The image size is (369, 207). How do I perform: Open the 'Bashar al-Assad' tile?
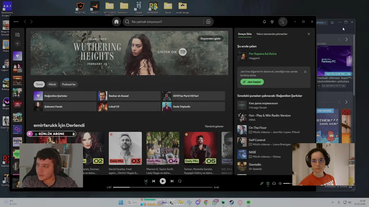(x=129, y=96)
